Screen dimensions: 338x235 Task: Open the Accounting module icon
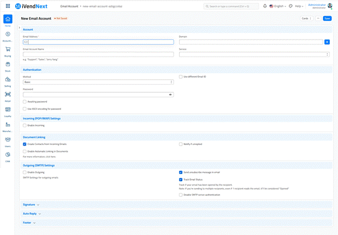tap(8, 34)
